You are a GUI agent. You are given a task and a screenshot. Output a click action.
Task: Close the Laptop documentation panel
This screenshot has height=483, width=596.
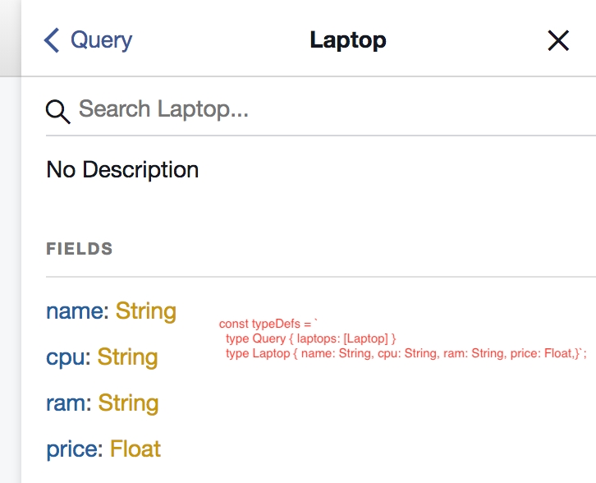558,40
